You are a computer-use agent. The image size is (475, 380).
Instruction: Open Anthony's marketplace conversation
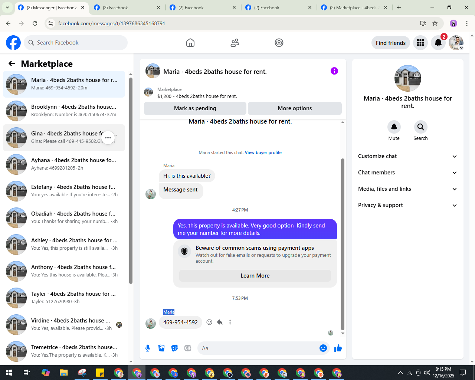point(64,271)
